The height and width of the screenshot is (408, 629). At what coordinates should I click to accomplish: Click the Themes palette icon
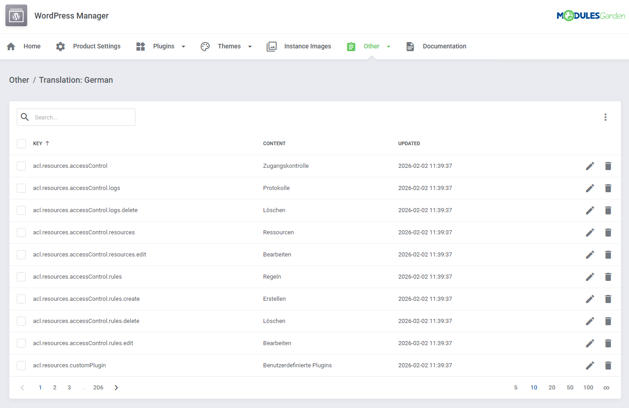pos(205,46)
